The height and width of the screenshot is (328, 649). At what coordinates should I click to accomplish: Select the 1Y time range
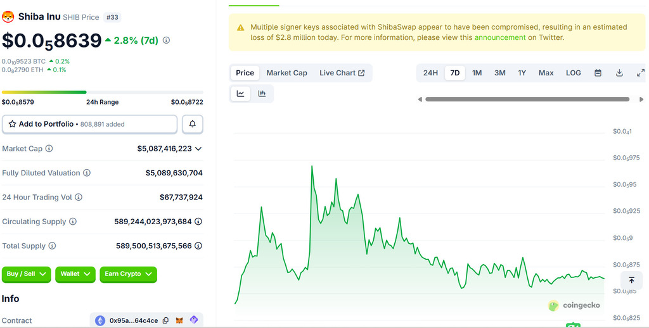tap(522, 73)
